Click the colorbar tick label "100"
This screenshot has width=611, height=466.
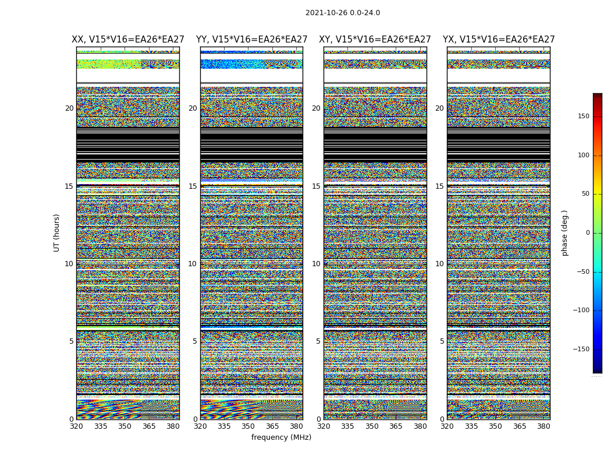(x=584, y=155)
